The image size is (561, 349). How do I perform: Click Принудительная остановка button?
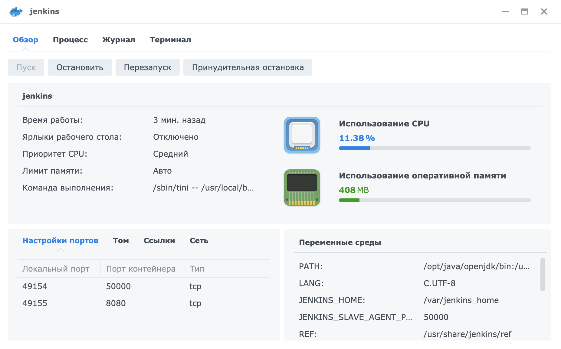point(248,67)
